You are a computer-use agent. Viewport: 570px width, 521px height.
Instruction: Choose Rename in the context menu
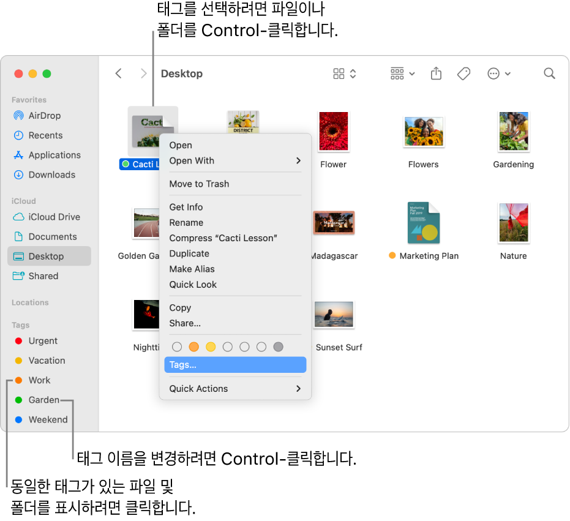[235, 222]
